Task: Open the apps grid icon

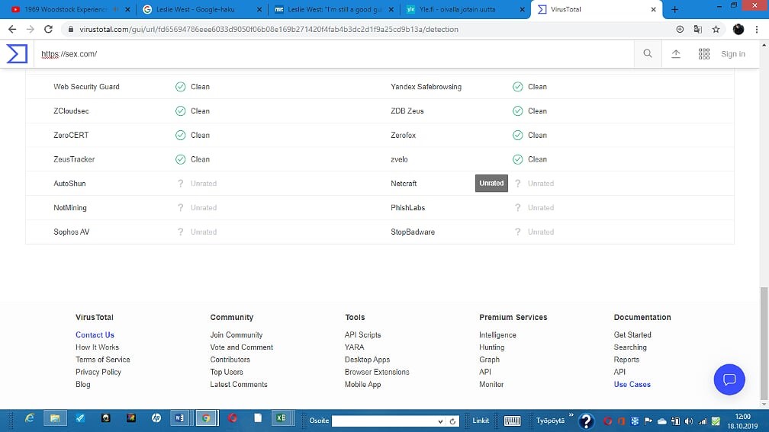Action: [703, 54]
